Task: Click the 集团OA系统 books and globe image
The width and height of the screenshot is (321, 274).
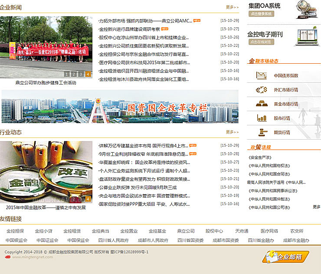Action: (x=307, y=10)
